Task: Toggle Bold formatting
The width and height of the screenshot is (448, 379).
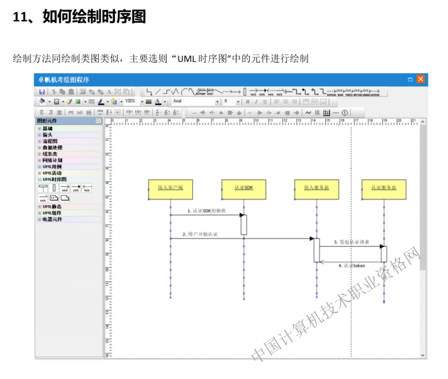Action: pos(248,102)
